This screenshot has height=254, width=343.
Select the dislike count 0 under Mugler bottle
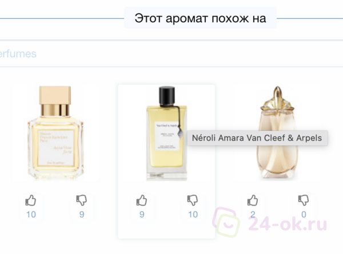304,215
